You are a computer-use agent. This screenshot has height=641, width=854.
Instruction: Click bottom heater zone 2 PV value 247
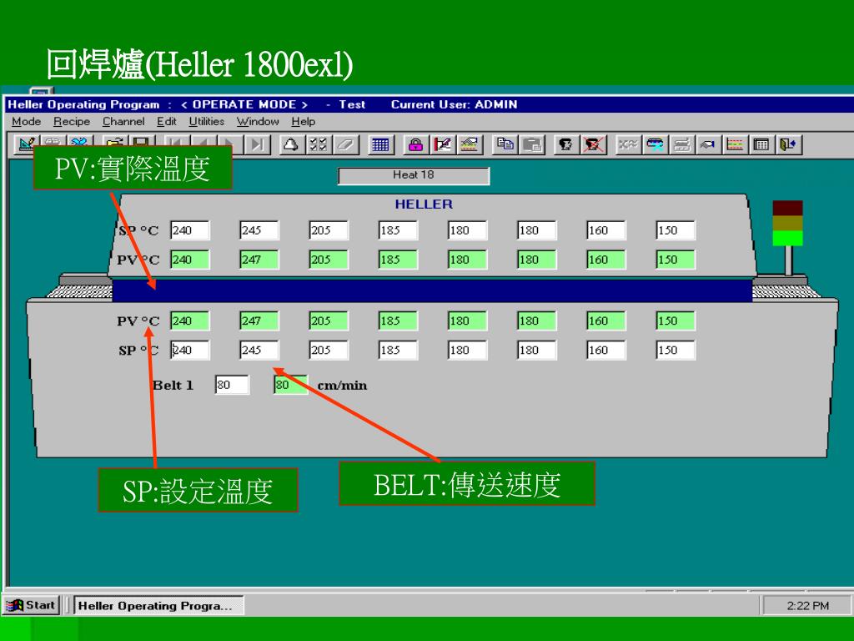click(259, 320)
